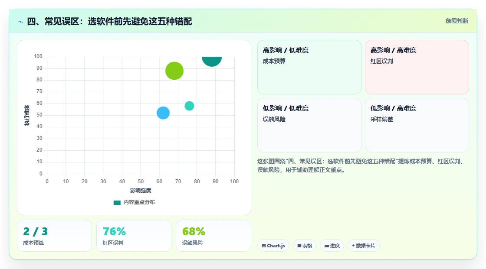The width and height of the screenshot is (486, 269).
Task: Click the 76% 红区误判 stat card
Action: pyautogui.click(x=134, y=236)
